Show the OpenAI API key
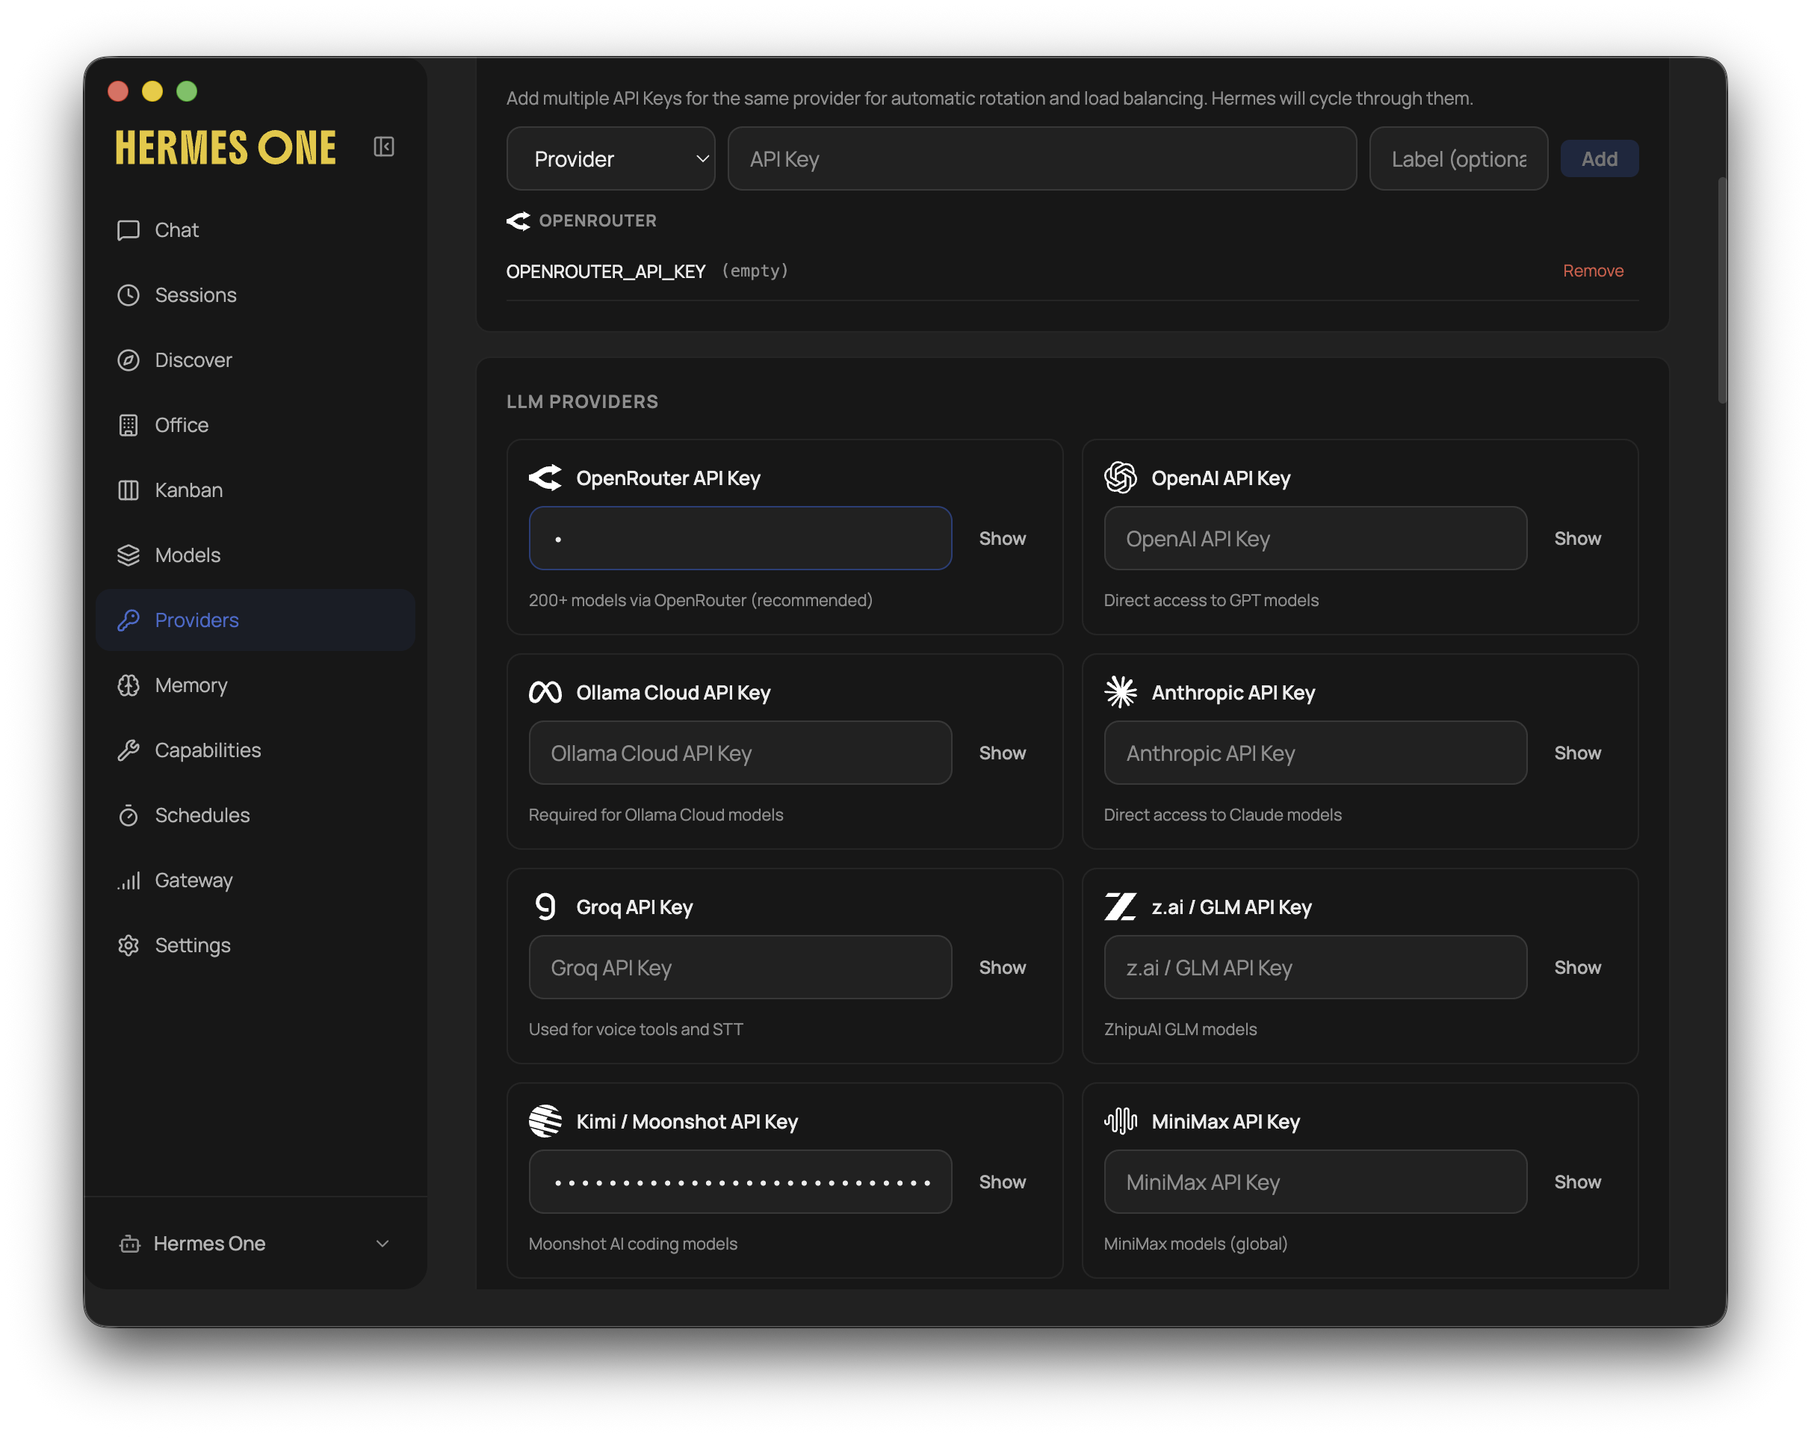The image size is (1811, 1438). point(1577,539)
